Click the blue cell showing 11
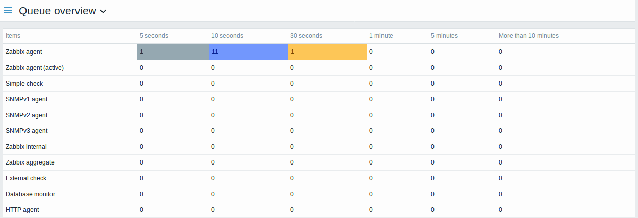 [248, 52]
